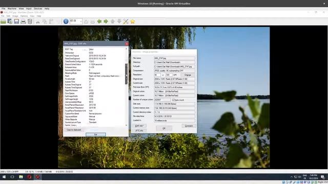Select the FocalLength row in EXIF list
Viewport: 328px width, 184px height.
[x=95, y=79]
